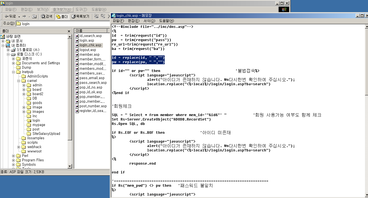The image size is (368, 198).
Task: Select pass_search.asp file icon
Action: (x=77, y=83)
